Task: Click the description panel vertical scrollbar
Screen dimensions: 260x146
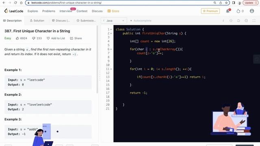Action: pos(97,60)
